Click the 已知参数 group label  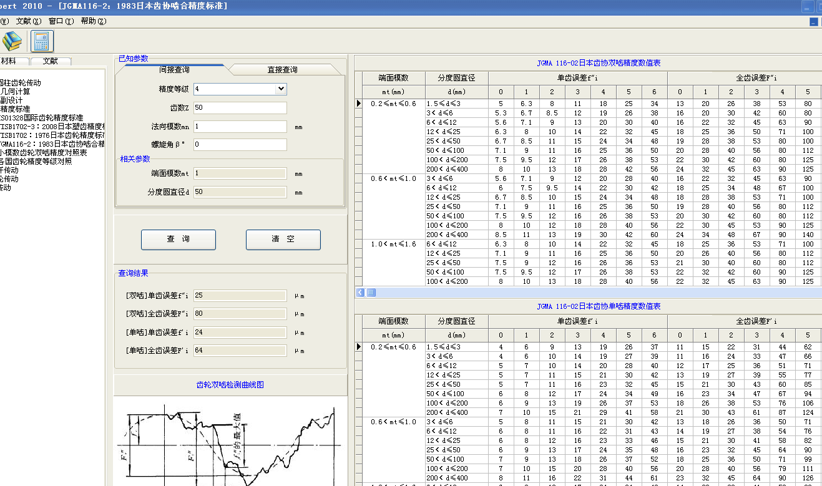point(134,59)
